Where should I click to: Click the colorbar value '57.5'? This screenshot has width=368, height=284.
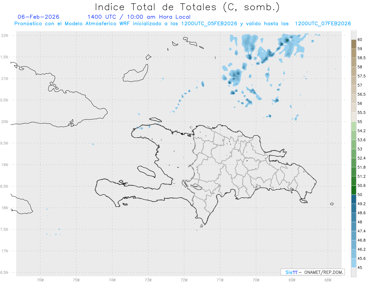362,76
